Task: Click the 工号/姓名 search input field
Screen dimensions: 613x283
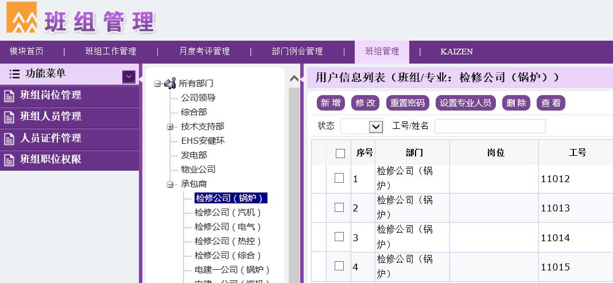Action: [490, 126]
